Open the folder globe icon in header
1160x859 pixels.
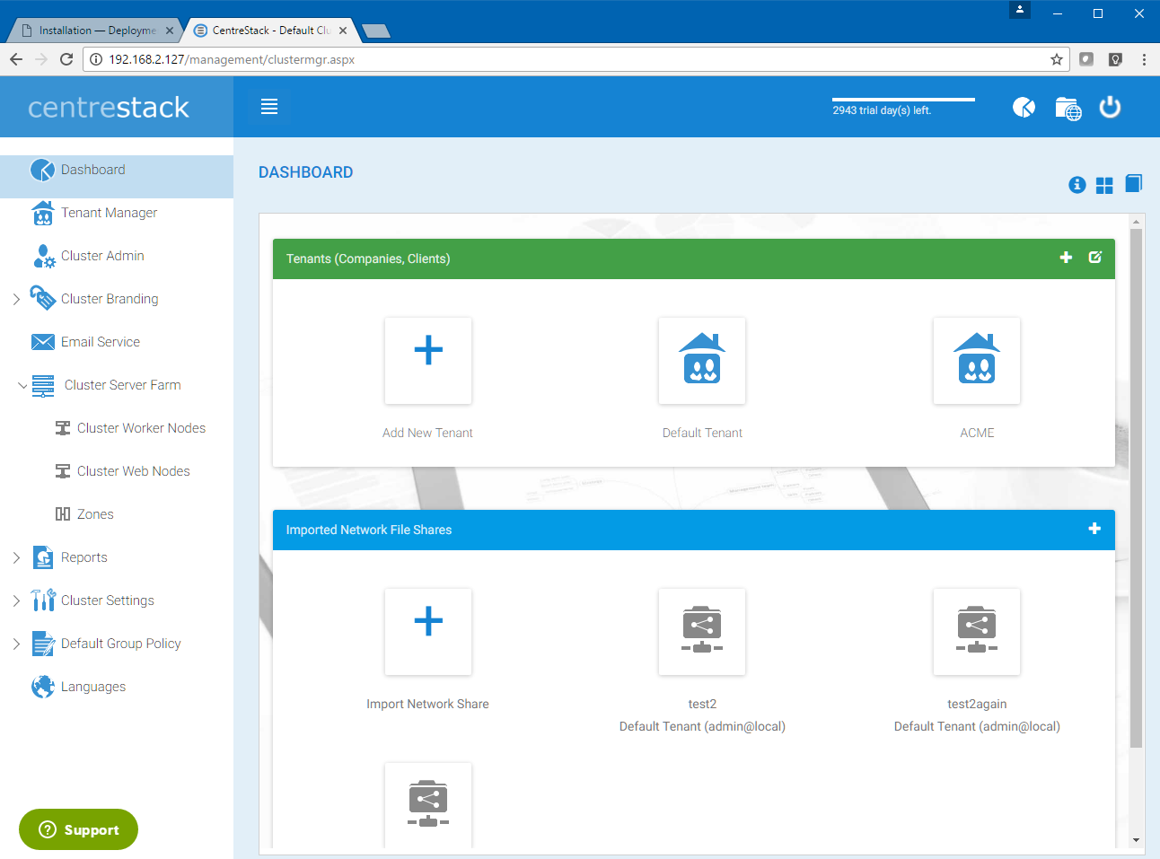click(x=1068, y=108)
